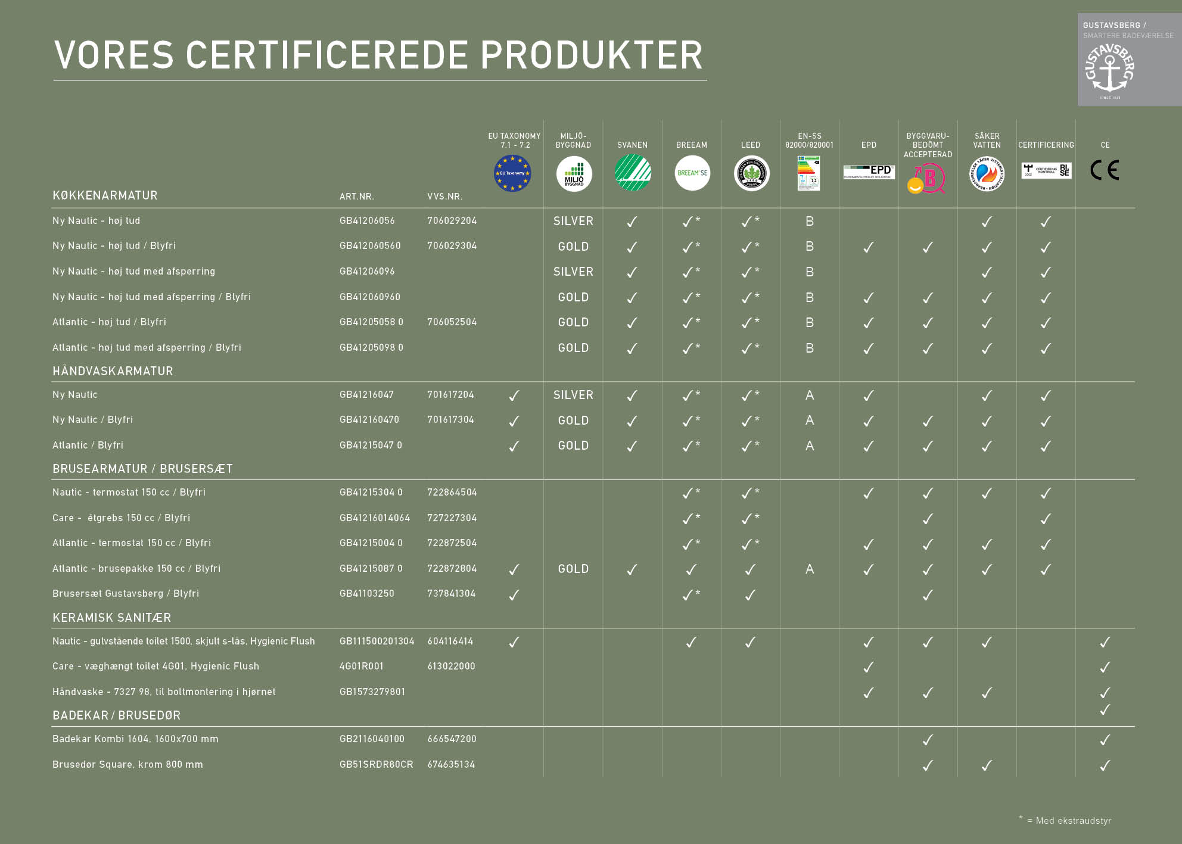
Task: Click the EPD declaration logo
Action: [869, 172]
